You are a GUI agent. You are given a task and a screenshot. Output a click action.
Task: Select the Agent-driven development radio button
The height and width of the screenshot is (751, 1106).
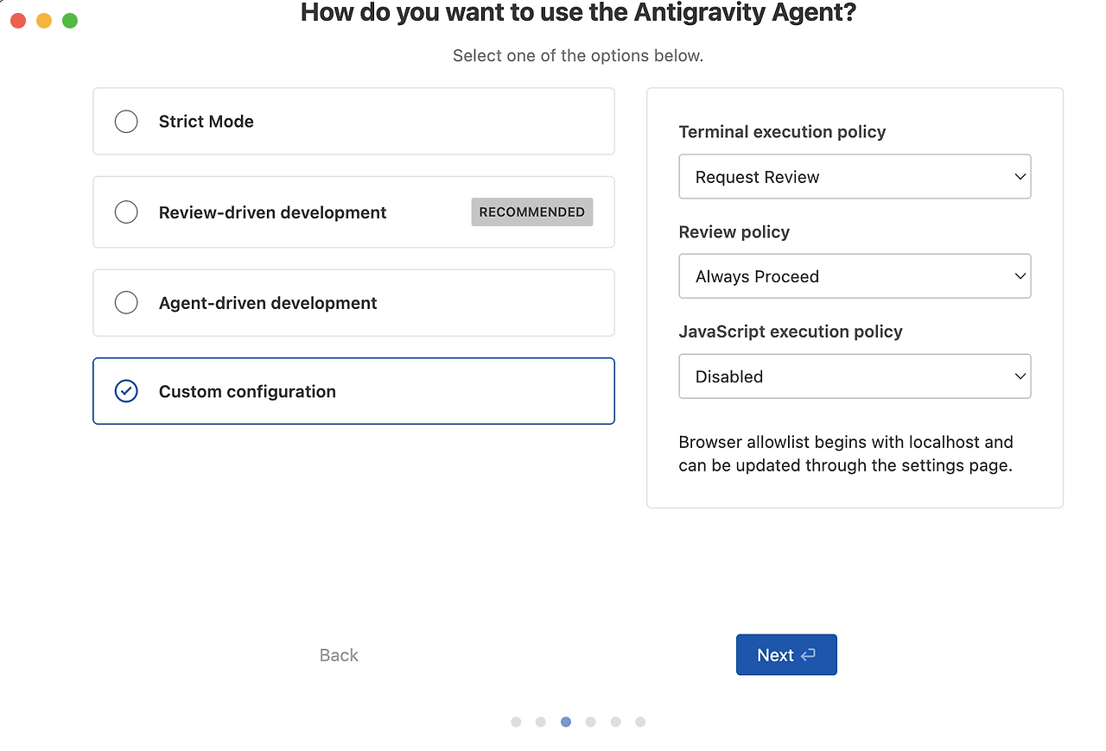coord(126,303)
